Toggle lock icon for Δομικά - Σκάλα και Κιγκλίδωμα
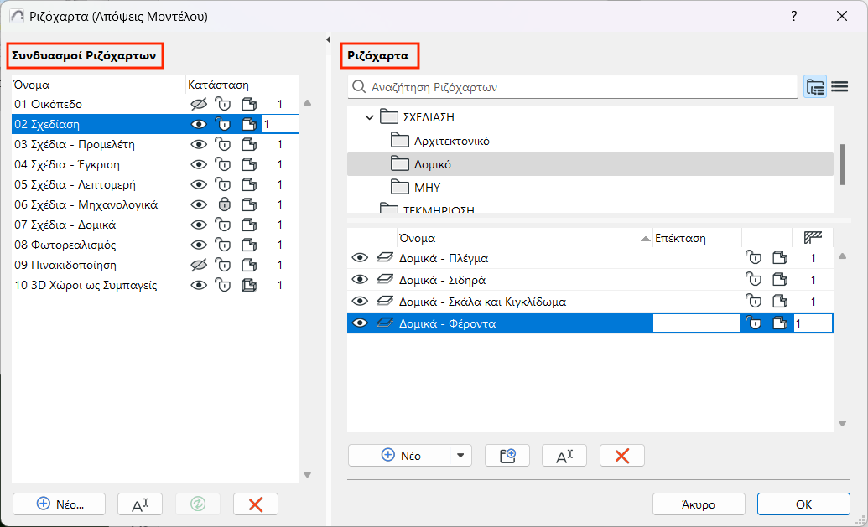Image resolution: width=868 pixels, height=527 pixels. click(753, 302)
